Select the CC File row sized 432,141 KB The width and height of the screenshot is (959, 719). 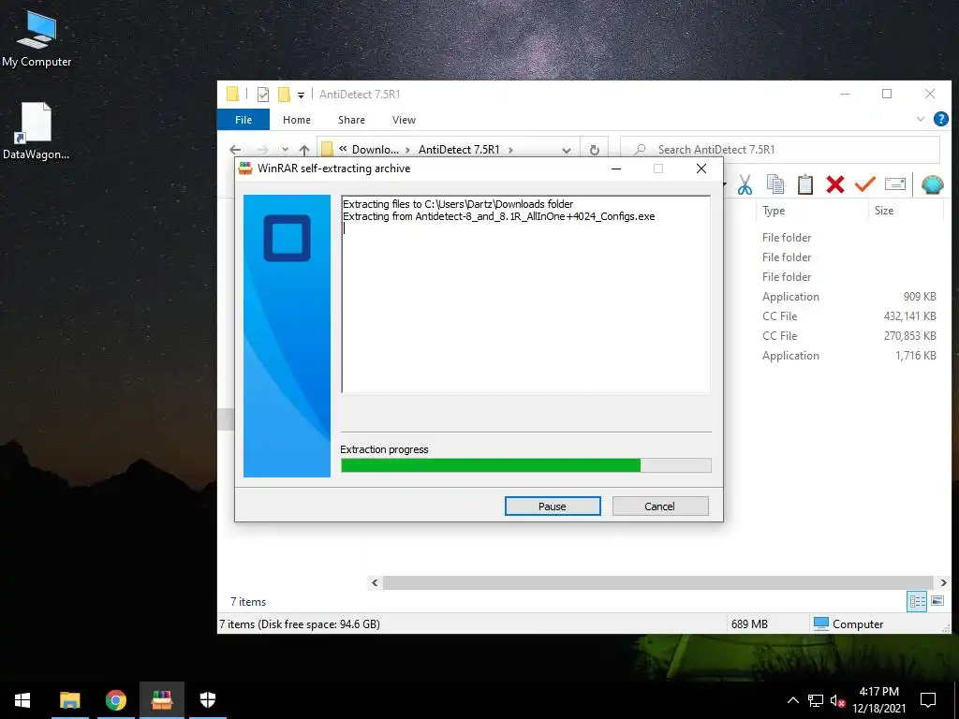[848, 316]
